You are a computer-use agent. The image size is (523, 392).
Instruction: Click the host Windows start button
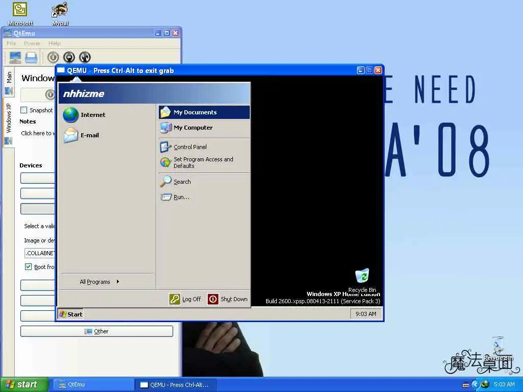click(24, 385)
